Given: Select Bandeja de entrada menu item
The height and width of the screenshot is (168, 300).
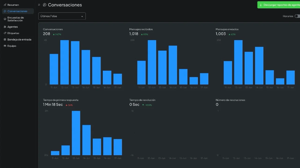Looking at the screenshot, I should click(x=19, y=39).
